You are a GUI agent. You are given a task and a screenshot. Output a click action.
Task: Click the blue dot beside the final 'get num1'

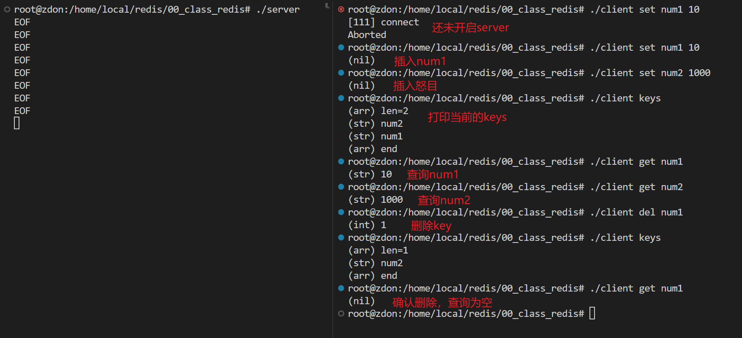tap(341, 288)
